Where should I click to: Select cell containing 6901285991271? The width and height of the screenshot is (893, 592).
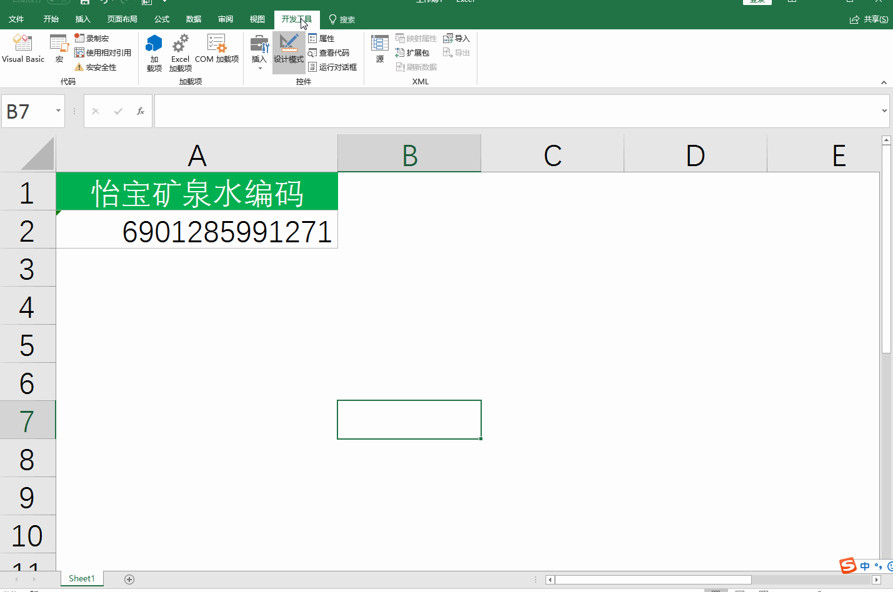197,230
